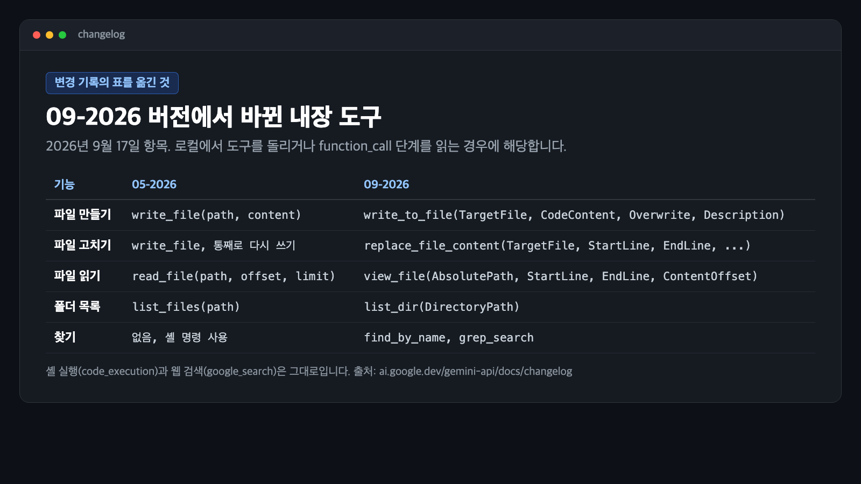861x484 pixels.
Task: Click the red close window dot
Action: [x=37, y=35]
